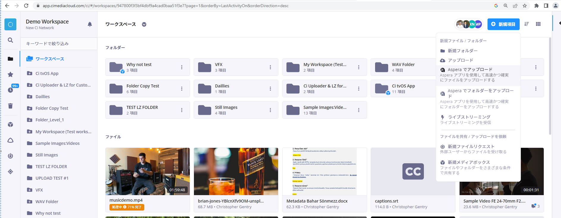Image resolution: width=561 pixels, height=218 pixels.
Task: Open more options for TEST LZ FOLDER
Action: coord(182,110)
